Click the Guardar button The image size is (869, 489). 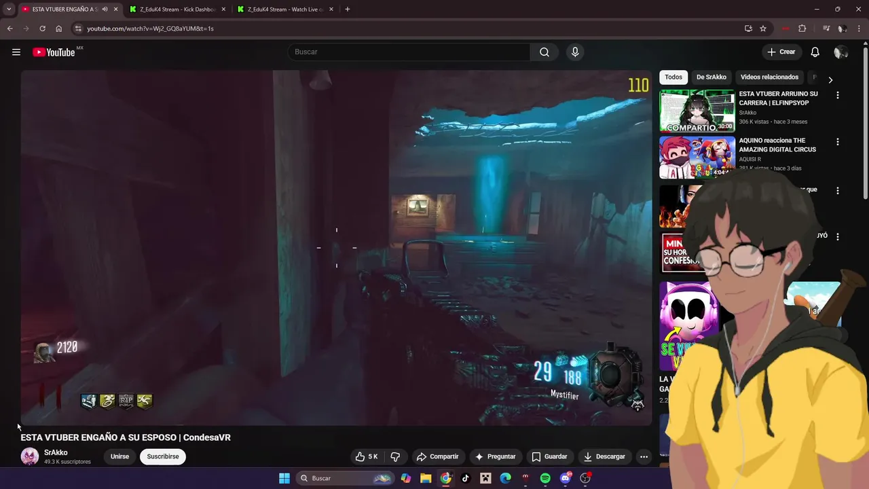(549, 456)
